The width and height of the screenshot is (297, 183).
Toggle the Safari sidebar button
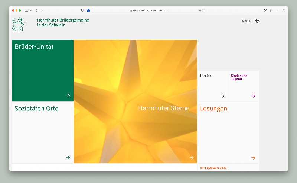pyautogui.click(x=26, y=10)
